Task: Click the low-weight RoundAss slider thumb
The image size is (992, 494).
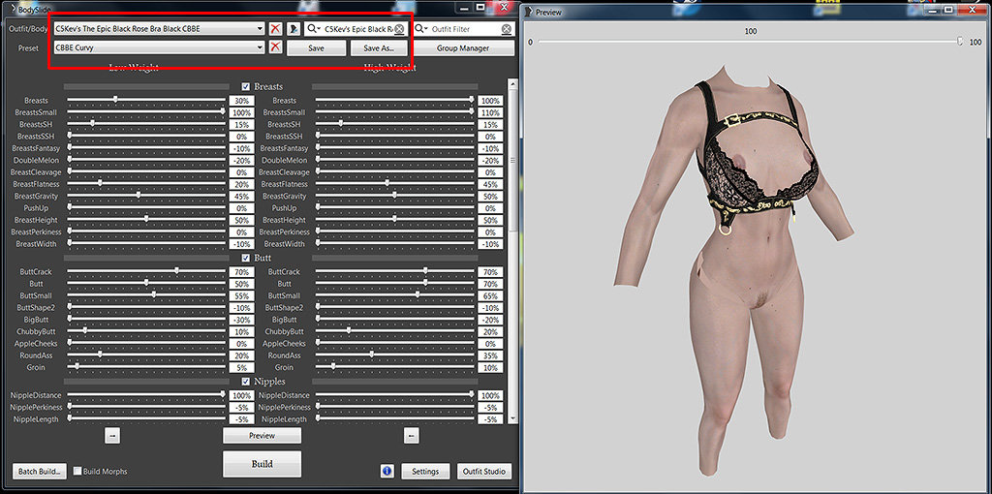Action: 100,355
